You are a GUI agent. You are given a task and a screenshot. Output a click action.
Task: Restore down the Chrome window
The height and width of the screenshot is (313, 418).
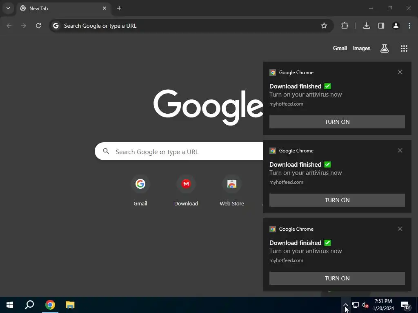(x=390, y=8)
